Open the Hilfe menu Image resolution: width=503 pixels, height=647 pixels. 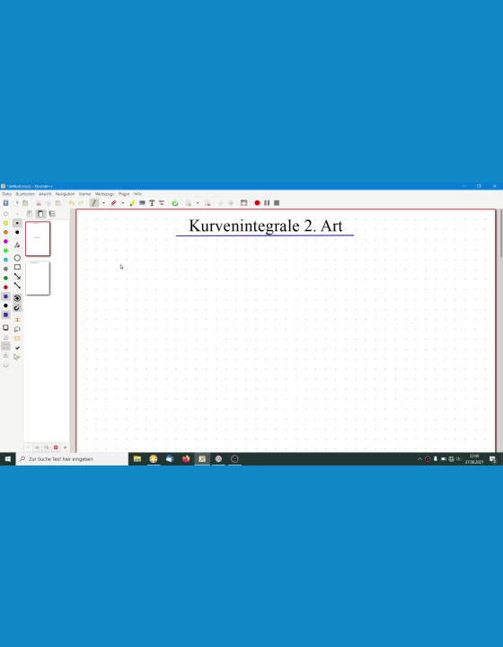tap(137, 193)
